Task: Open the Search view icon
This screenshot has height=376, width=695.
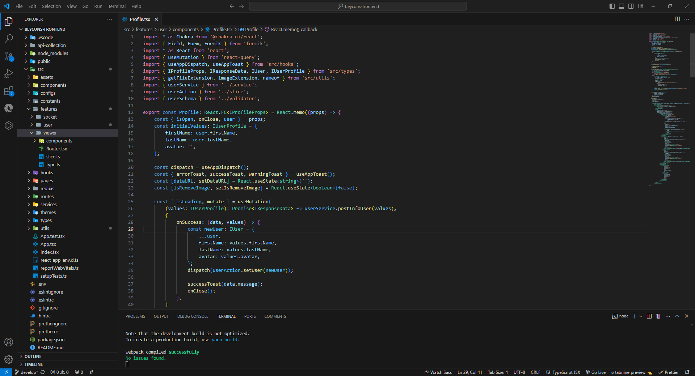Action: pos(9,38)
